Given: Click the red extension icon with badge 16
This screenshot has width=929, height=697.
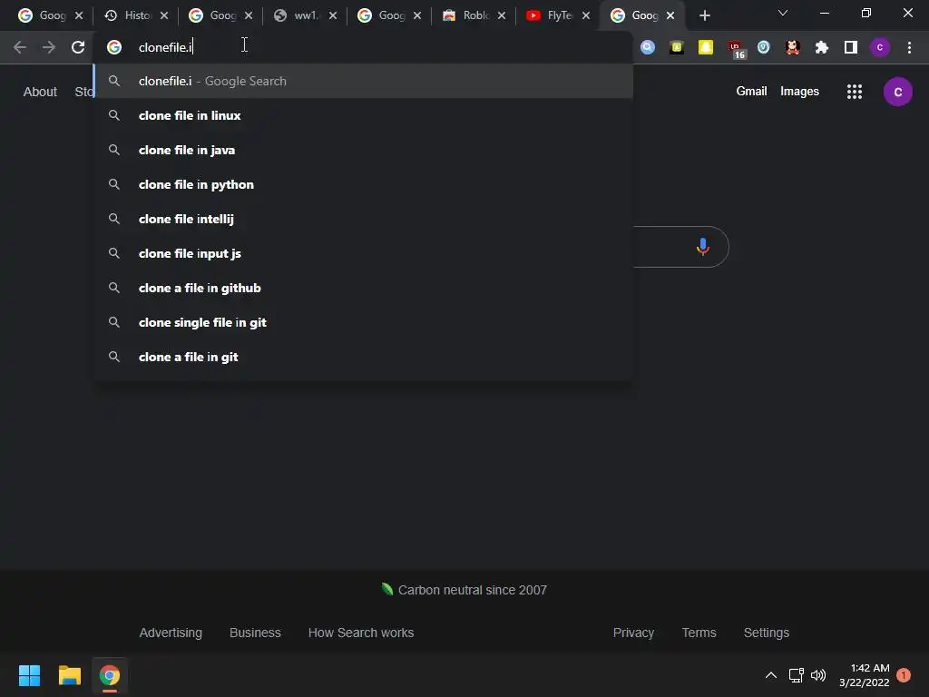Looking at the screenshot, I should coord(737,49).
